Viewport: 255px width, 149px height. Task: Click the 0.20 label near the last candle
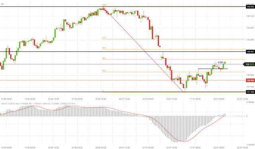click(x=220, y=62)
